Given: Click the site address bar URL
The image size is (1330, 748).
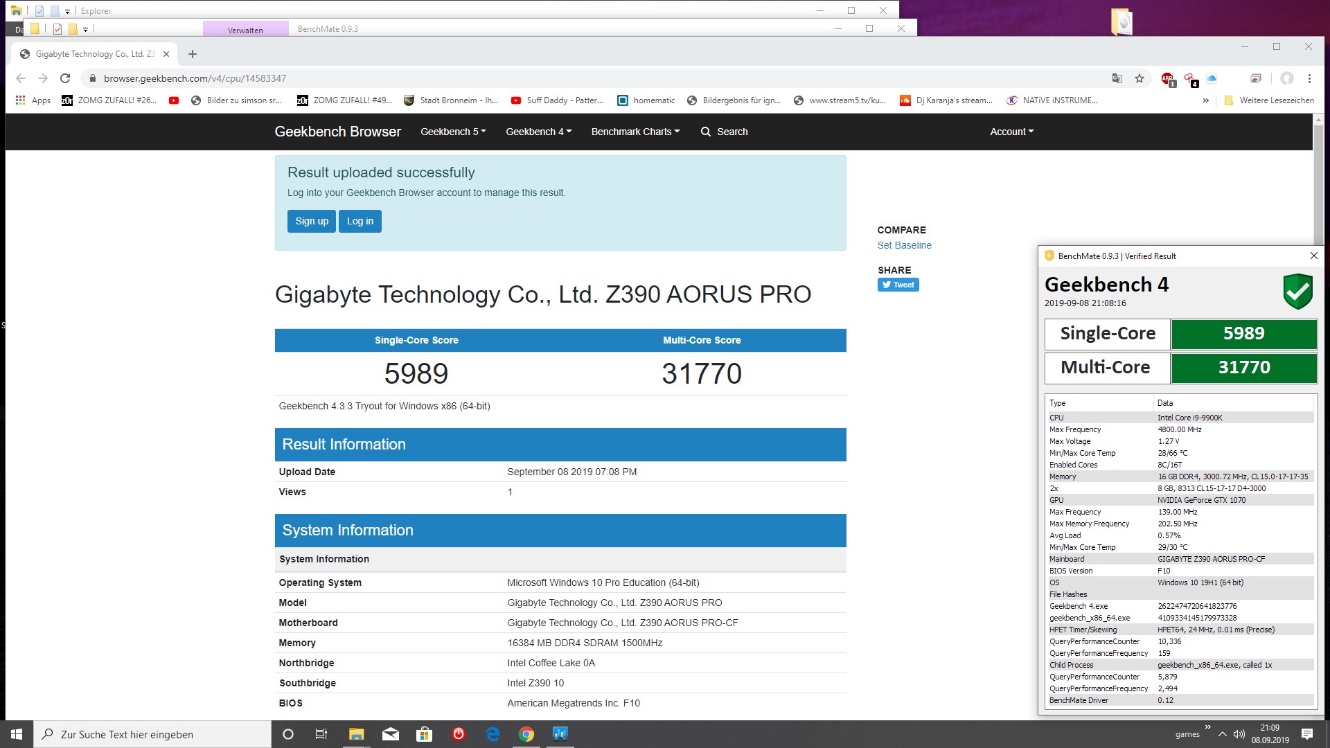Looking at the screenshot, I should click(195, 78).
